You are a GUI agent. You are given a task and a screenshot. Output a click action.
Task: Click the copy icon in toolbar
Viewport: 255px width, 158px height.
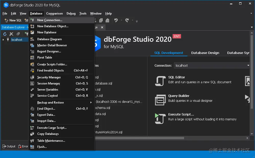point(101,20)
